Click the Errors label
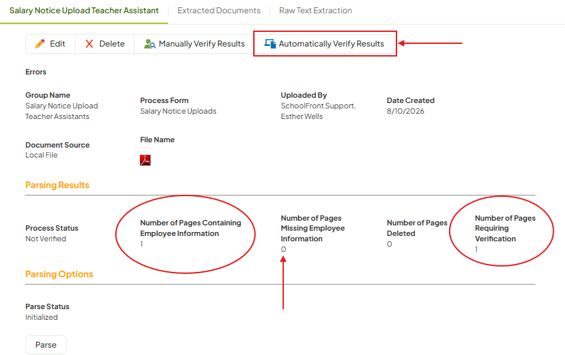565x355 pixels. 36,72
